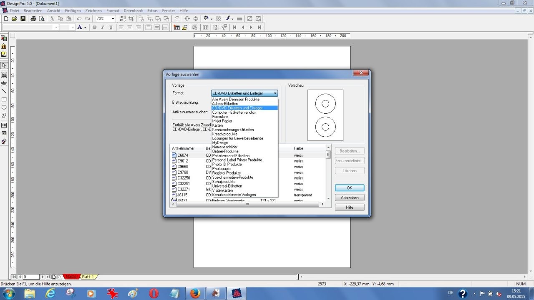Click the align right text icon
This screenshot has height=300, width=534.
pyautogui.click(x=138, y=27)
